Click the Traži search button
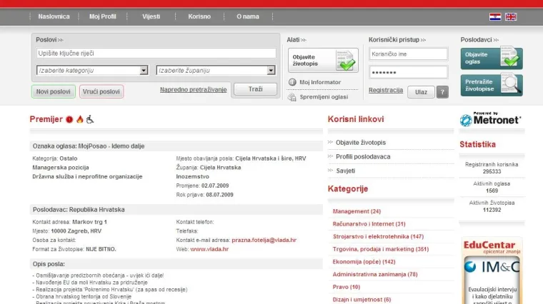Screen dimensions: 543x304 pos(255,89)
